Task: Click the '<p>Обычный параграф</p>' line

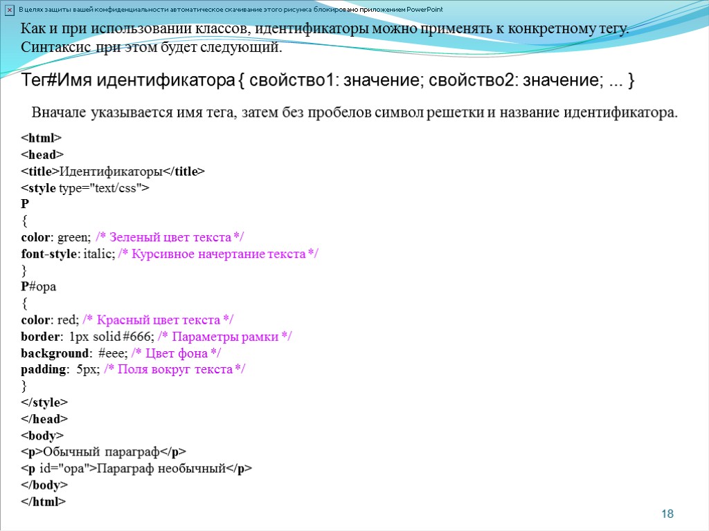Action: click(x=104, y=451)
